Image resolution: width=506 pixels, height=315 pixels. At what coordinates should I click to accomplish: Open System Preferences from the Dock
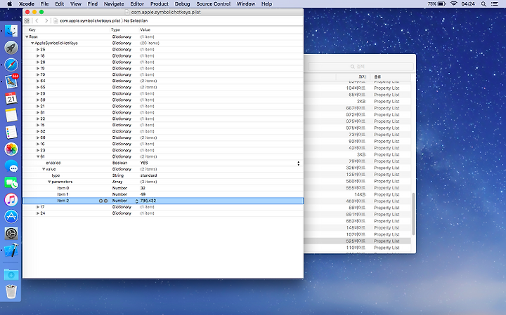tap(11, 234)
